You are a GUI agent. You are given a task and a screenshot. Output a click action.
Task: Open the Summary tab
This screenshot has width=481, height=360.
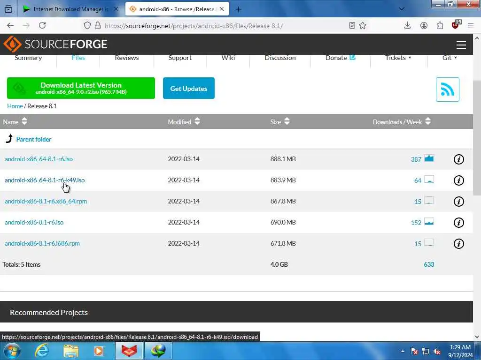(28, 58)
